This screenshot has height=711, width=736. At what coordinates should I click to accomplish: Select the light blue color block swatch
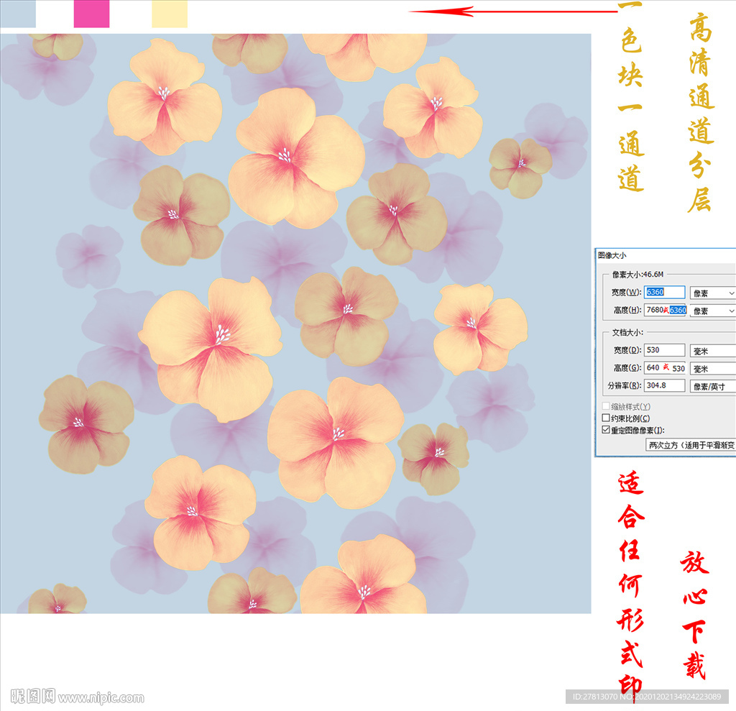18,14
